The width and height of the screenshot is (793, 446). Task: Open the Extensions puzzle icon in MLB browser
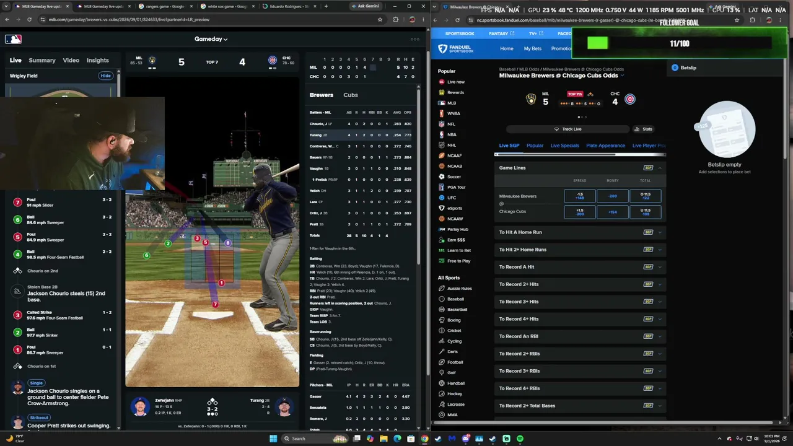(x=396, y=19)
